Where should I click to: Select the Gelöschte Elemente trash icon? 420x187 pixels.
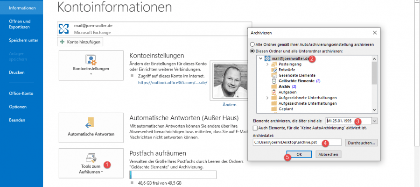(x=274, y=81)
